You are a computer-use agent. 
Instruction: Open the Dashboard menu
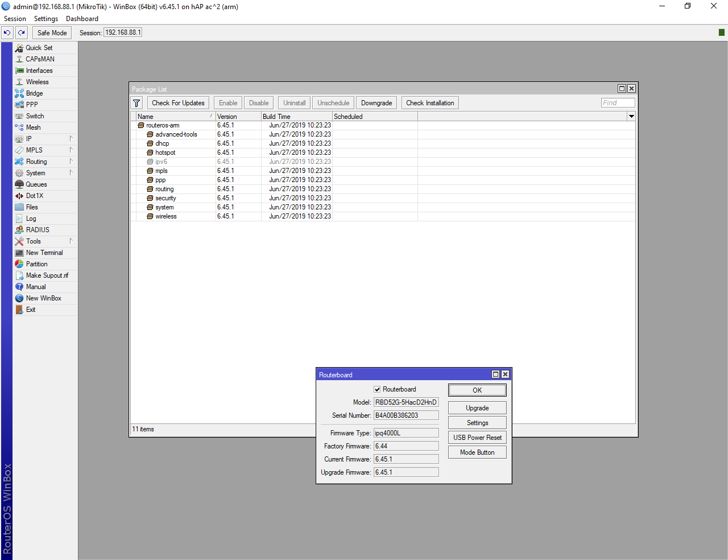pyautogui.click(x=82, y=19)
